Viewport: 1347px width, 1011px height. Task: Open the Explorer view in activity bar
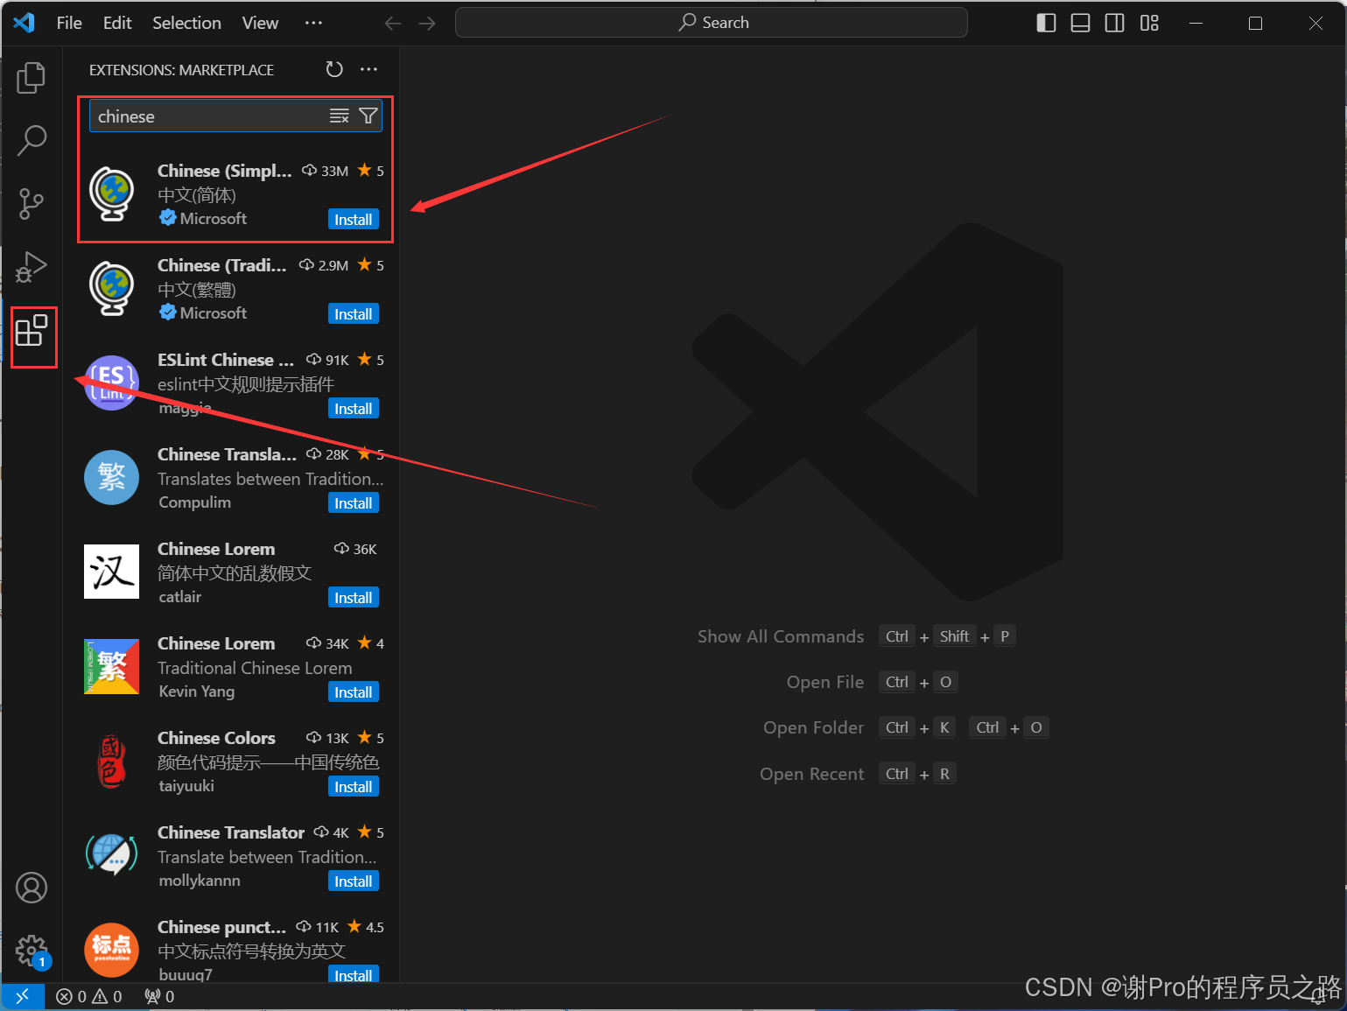coord(32,77)
